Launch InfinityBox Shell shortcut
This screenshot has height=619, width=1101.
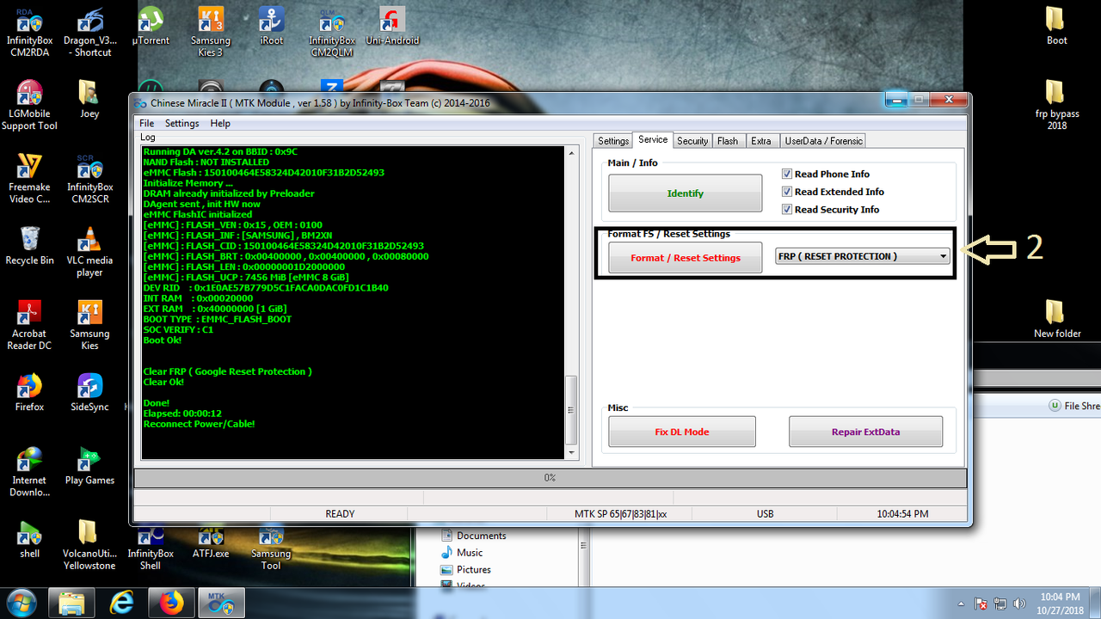coord(151,546)
